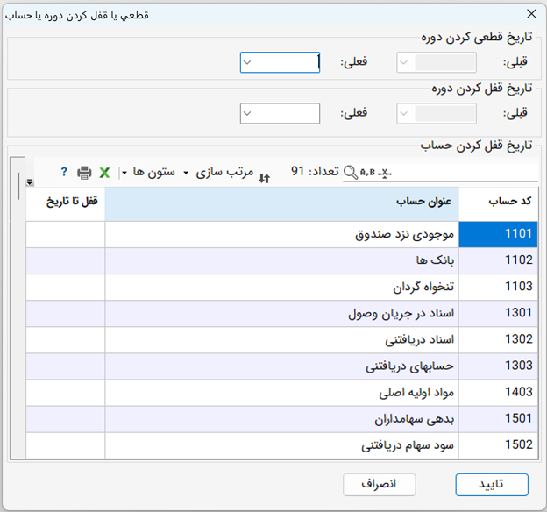Select سود سهام دریافتنی account title

408,445
